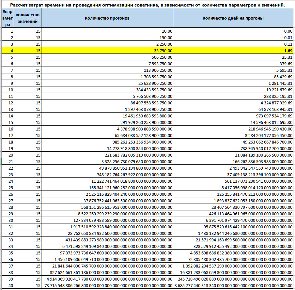Screen dimensions: 295x290
Task: Click the '#параметра' column header
Action: pos(8,18)
